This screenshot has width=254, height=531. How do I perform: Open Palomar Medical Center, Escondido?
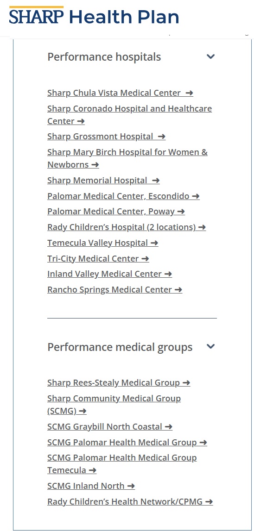123,196
